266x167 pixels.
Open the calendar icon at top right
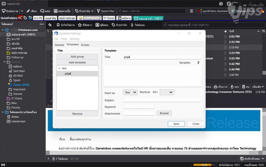click(221, 4)
